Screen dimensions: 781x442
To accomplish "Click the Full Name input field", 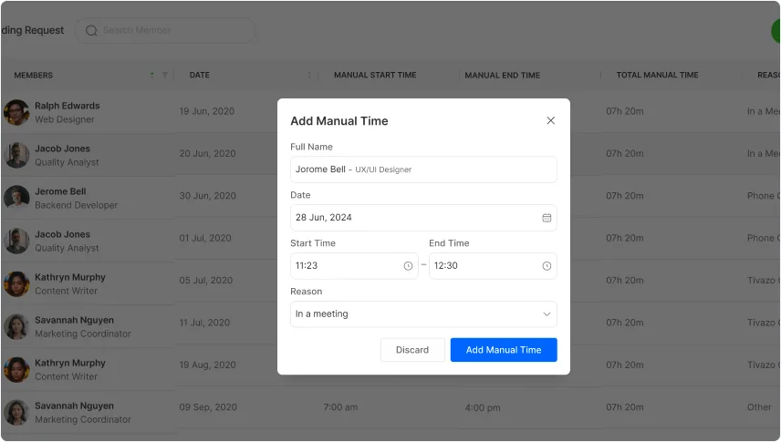I will (x=423, y=170).
